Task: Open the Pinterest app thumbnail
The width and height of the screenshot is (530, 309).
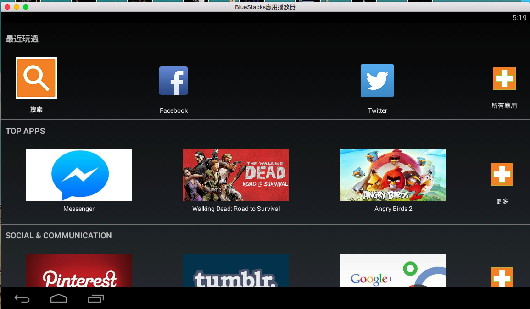Action: (79, 270)
